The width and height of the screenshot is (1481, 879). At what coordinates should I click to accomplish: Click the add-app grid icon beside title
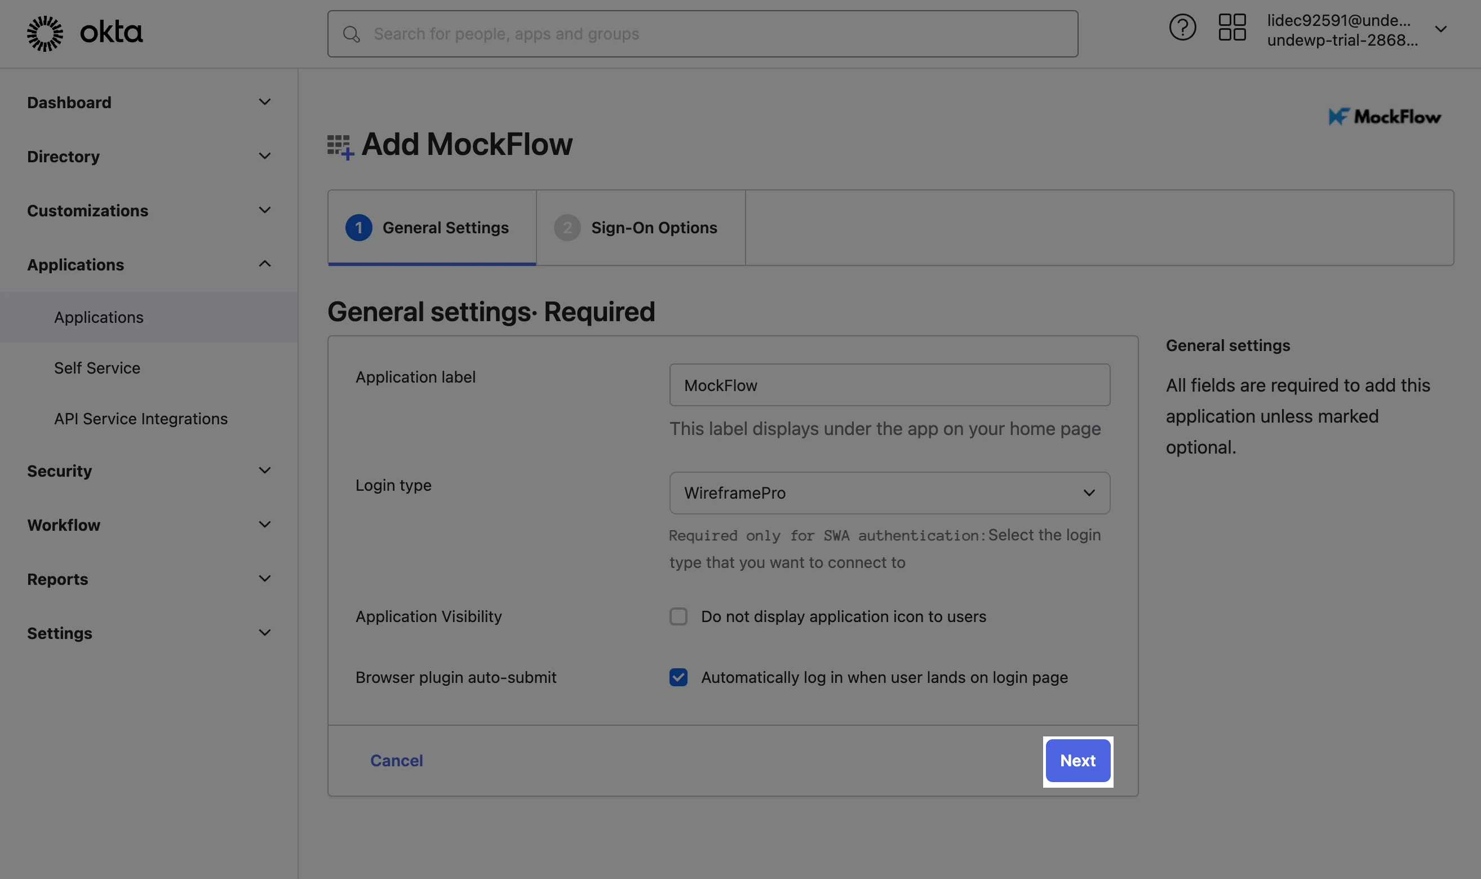[340, 147]
